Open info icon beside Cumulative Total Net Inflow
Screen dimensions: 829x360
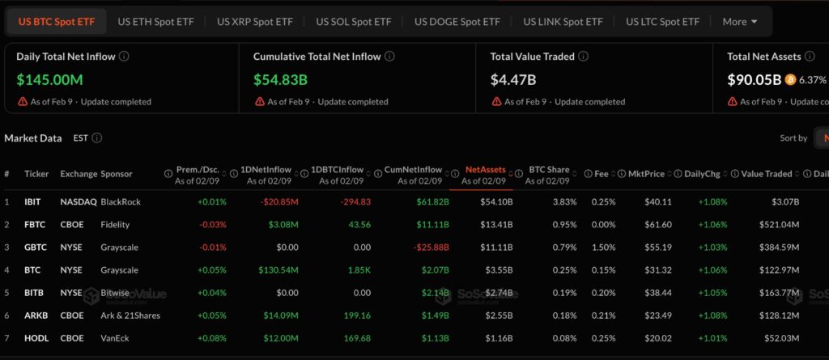click(x=389, y=57)
